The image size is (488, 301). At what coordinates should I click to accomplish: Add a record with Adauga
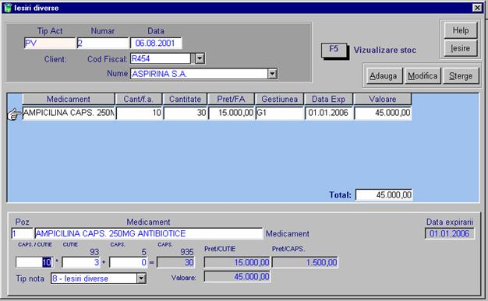click(384, 75)
